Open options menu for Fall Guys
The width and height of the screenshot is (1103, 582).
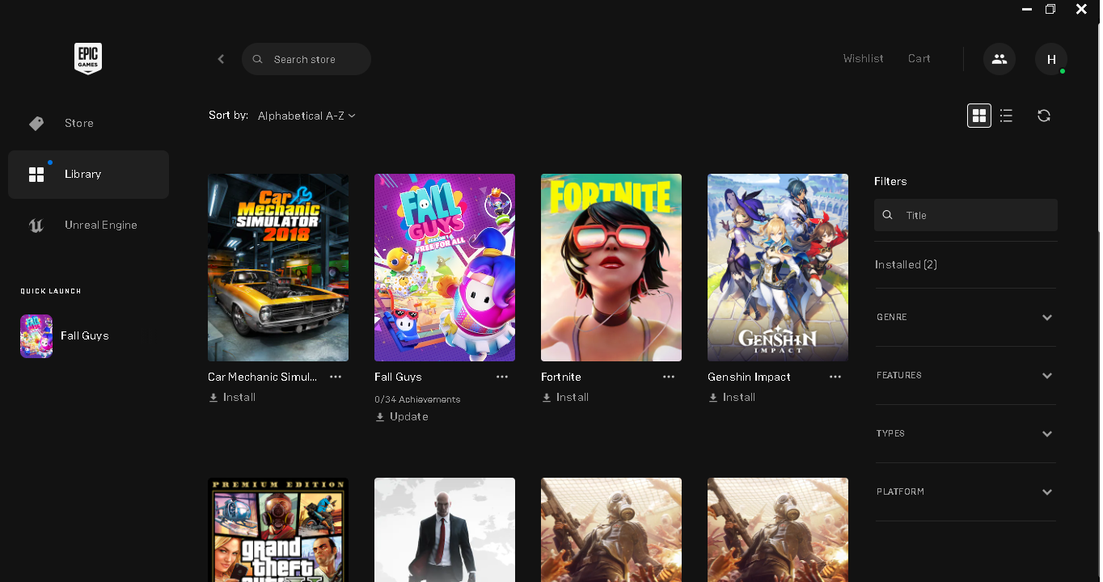pyautogui.click(x=502, y=377)
